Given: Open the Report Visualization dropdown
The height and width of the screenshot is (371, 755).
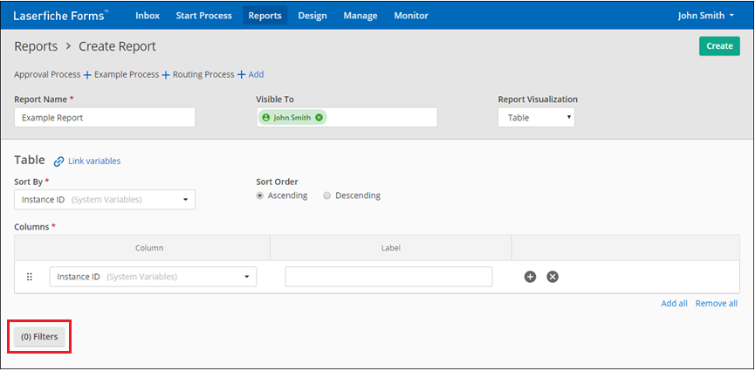Looking at the screenshot, I should 536,117.
